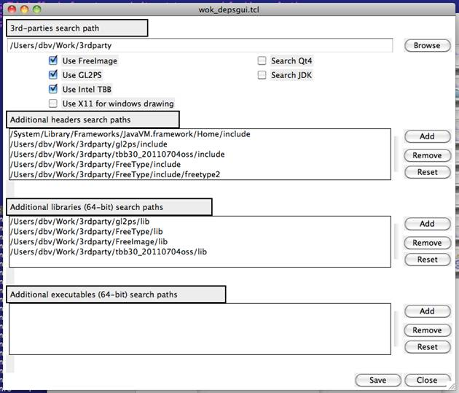This screenshot has height=393, width=459.
Task: Add an executables search path
Action: point(427,311)
